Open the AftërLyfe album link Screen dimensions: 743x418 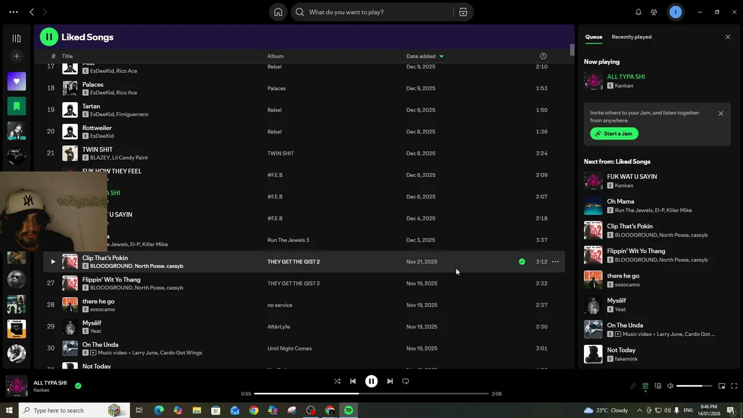[279, 327]
